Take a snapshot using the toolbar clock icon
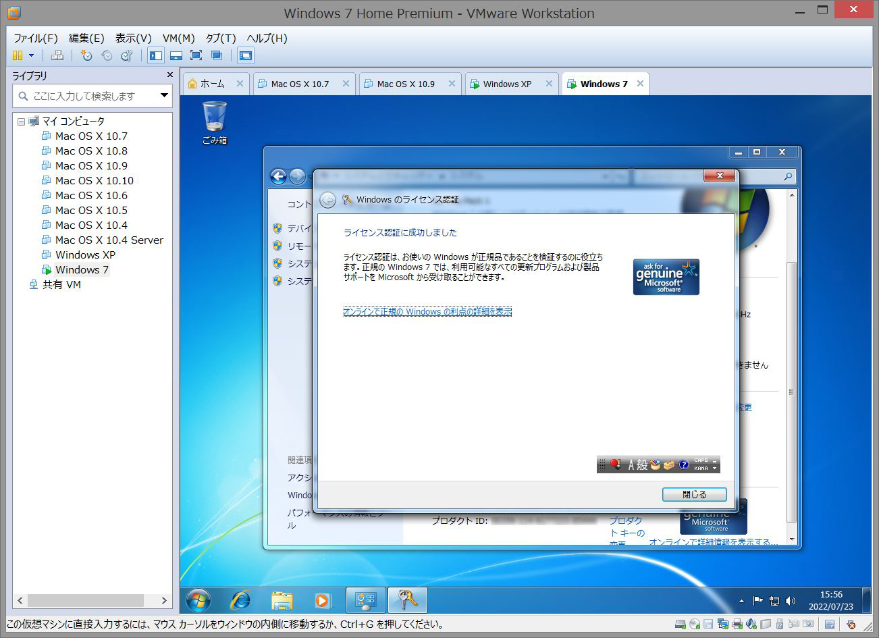 pyautogui.click(x=86, y=55)
